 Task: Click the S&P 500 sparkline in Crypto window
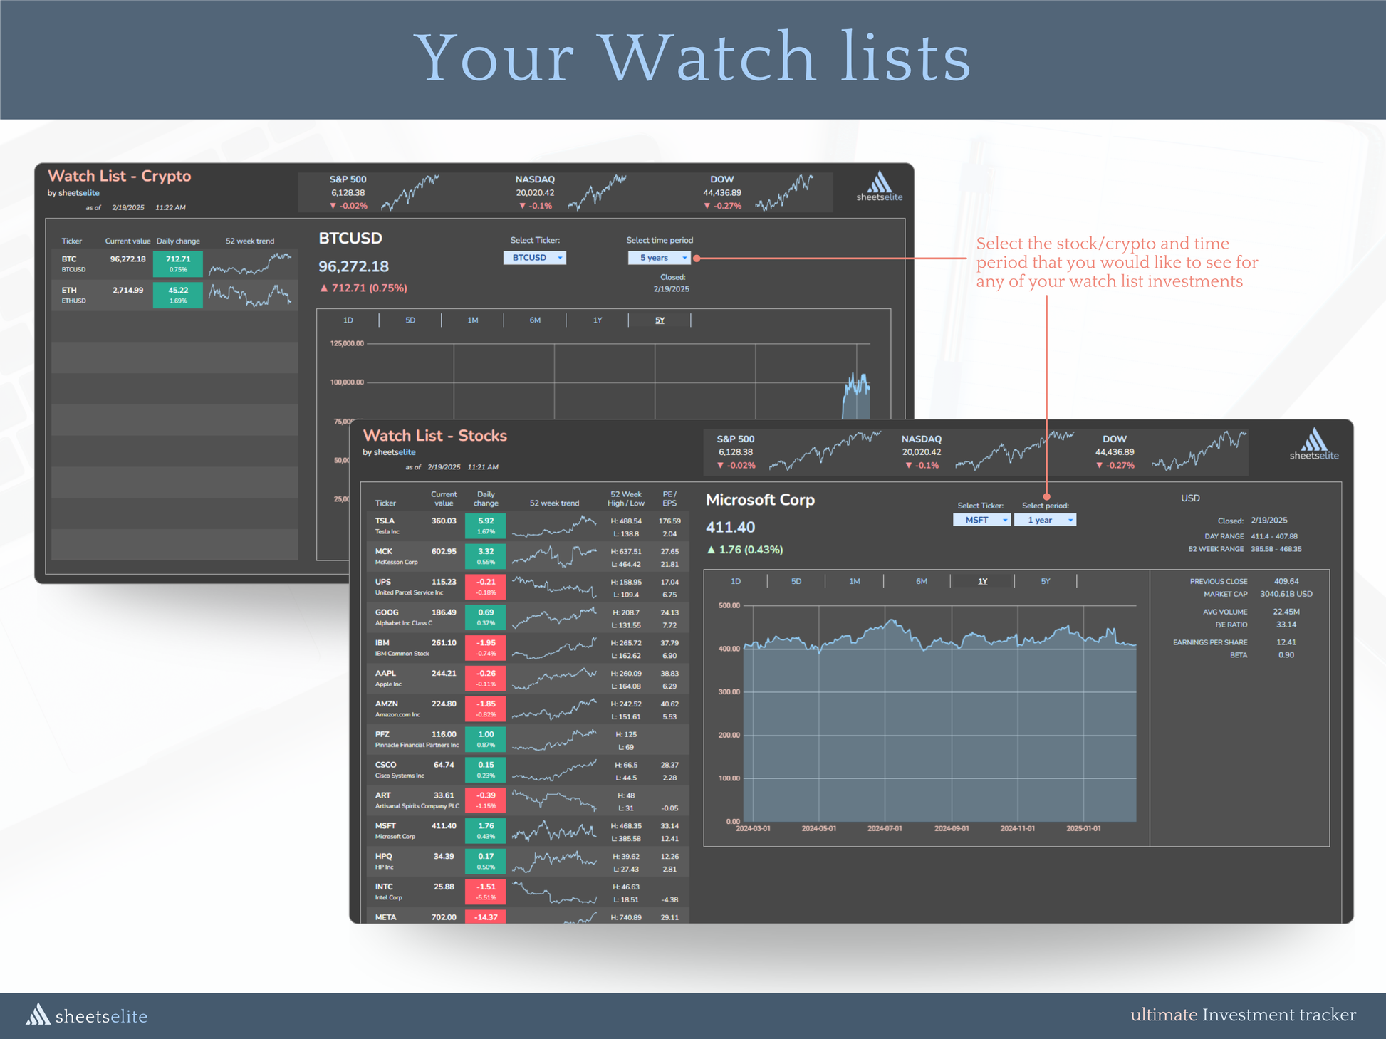410,192
